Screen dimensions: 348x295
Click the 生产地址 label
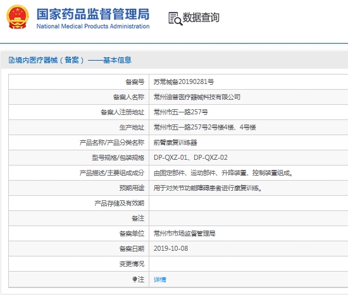132,127
